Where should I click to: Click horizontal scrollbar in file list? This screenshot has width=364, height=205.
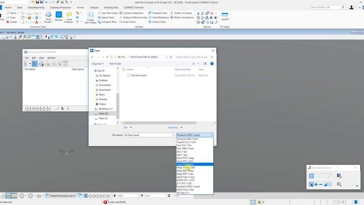(x=160, y=123)
